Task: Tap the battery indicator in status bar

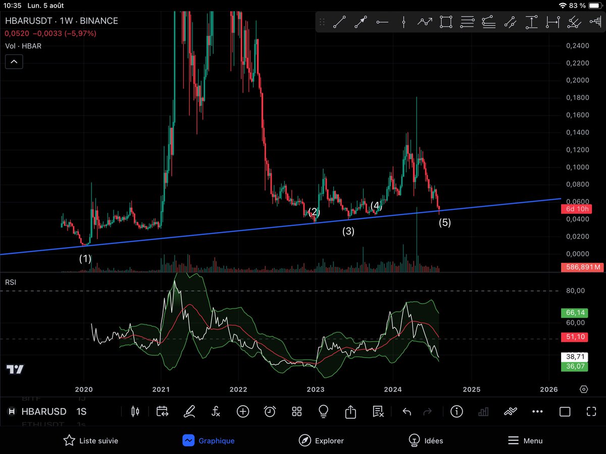Action: tap(594, 5)
